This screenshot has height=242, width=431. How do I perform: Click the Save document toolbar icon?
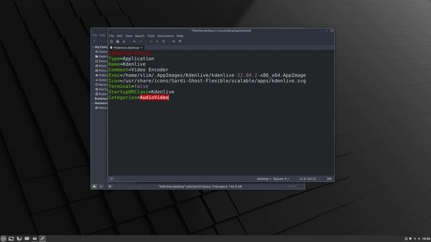click(x=124, y=42)
